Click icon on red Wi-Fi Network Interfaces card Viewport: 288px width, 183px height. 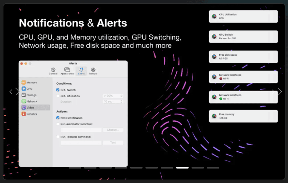pos(214,77)
